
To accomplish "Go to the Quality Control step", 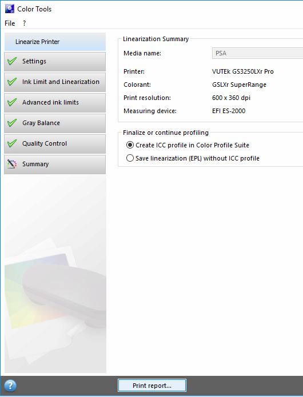I will pos(55,144).
